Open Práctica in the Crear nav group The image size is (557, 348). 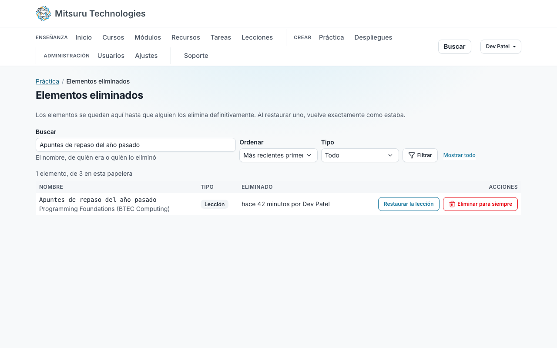[x=332, y=37]
